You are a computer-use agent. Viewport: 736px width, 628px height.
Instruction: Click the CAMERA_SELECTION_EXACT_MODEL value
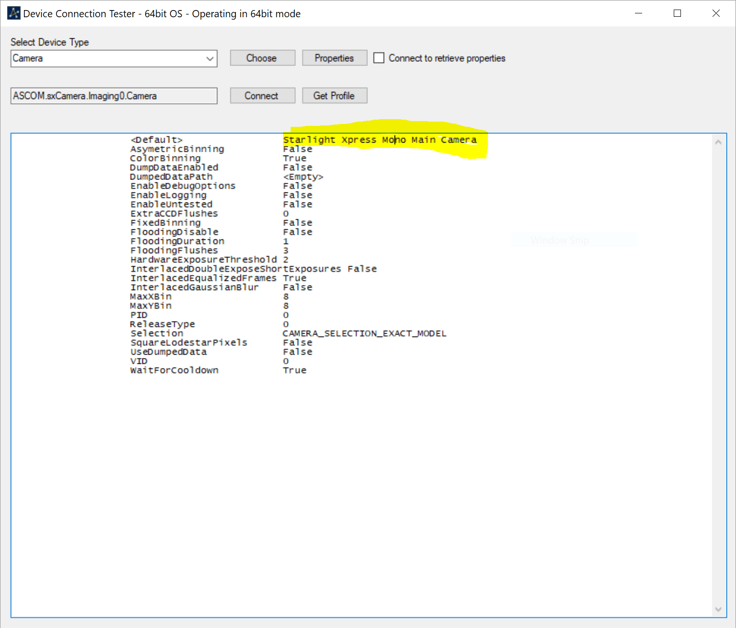[x=364, y=333]
